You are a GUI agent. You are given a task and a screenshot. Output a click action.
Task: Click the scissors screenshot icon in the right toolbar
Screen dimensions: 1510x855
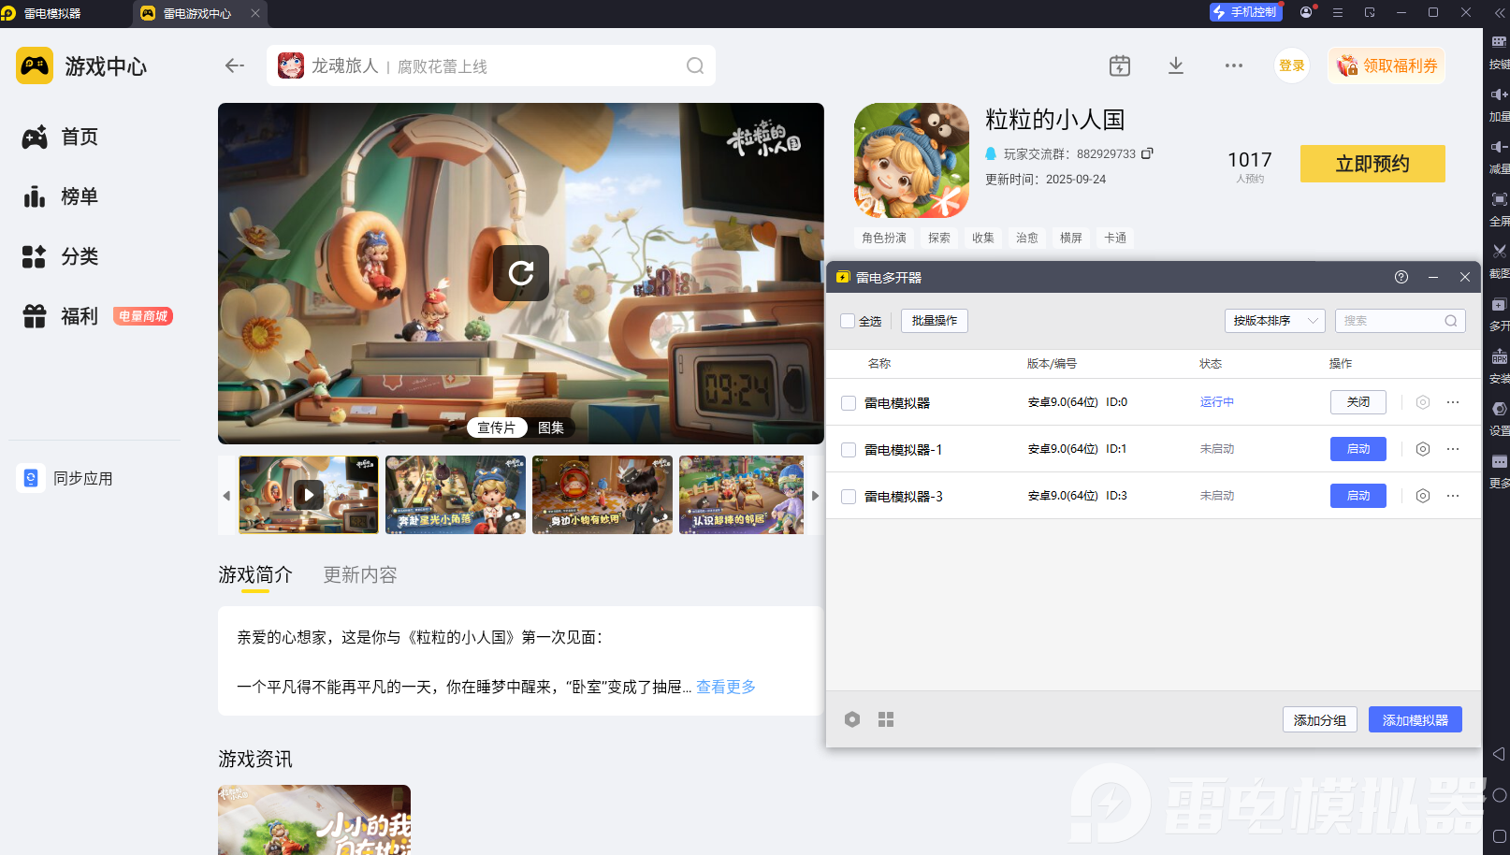coord(1499,252)
